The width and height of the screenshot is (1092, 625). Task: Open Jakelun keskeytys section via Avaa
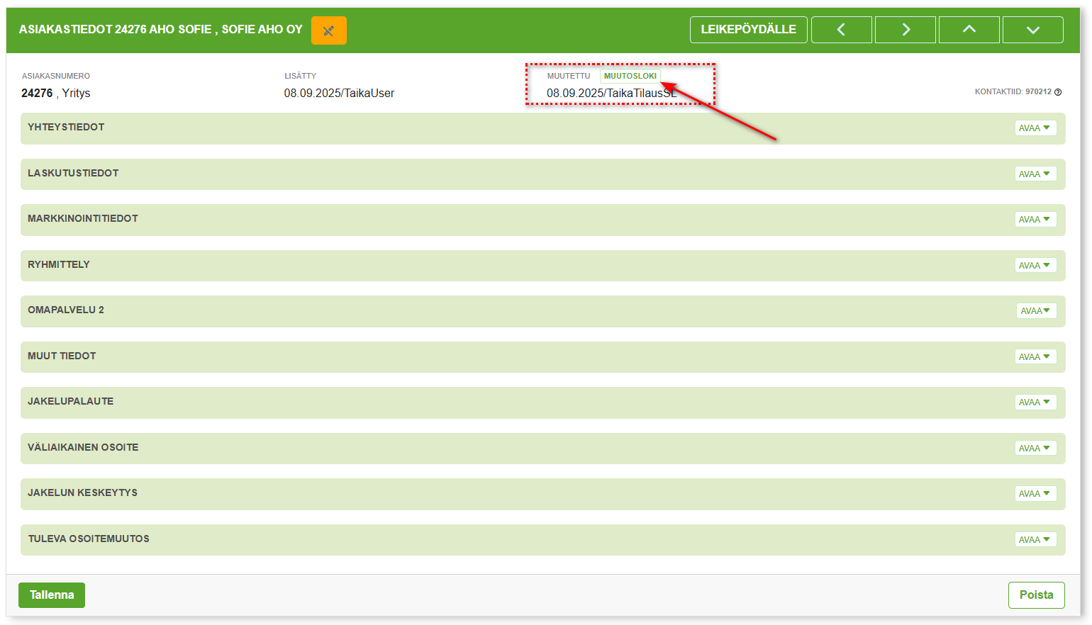(x=1035, y=494)
